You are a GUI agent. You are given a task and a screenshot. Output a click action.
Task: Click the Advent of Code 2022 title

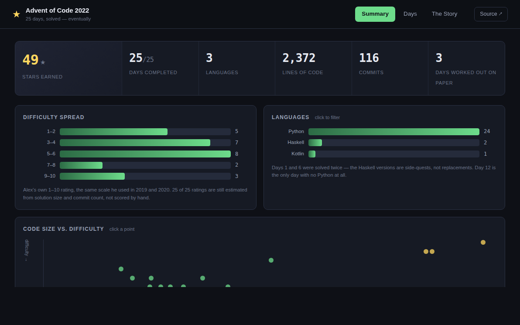point(58,10)
